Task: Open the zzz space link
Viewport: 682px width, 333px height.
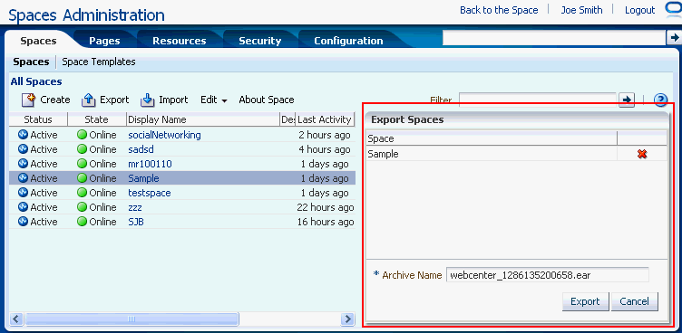Action: pos(135,207)
